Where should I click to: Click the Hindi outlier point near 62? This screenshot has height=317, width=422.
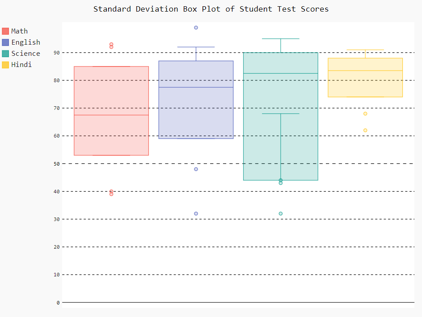pos(365,130)
